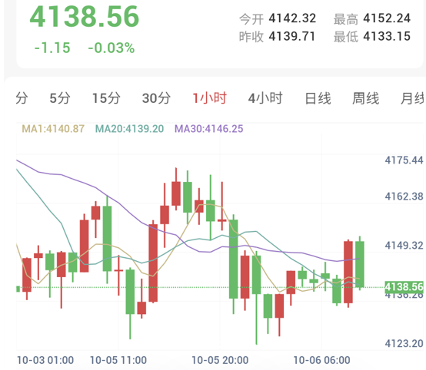The height and width of the screenshot is (370, 426).
Task: Click the 4175.44 price axis label
Action: [404, 160]
